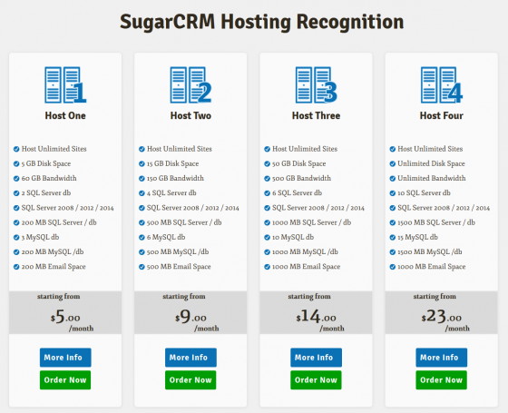Click checkmark beside 5 GB Disk Space
The width and height of the screenshot is (508, 413).
(16, 163)
